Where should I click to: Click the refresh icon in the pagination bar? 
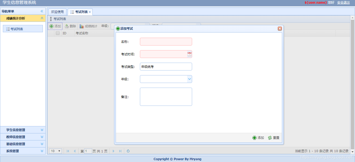[128, 151]
